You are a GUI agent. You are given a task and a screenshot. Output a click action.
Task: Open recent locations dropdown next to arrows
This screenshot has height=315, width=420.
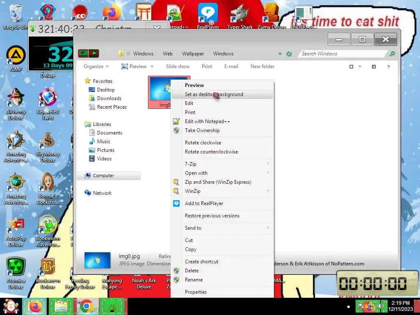[103, 54]
